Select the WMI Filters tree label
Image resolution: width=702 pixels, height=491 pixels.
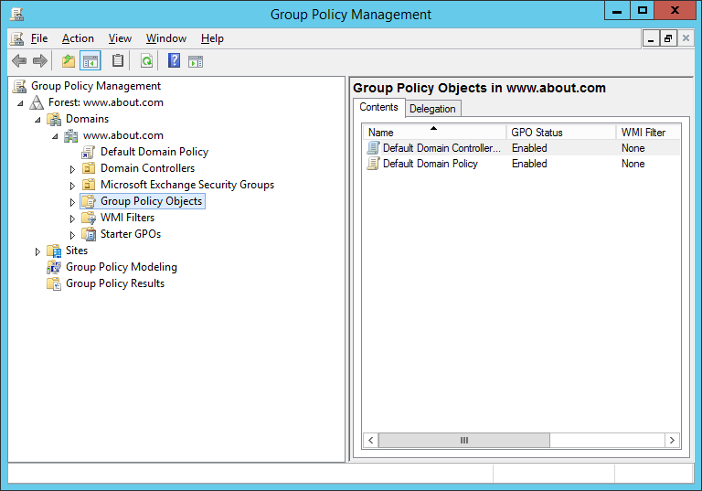(x=127, y=219)
